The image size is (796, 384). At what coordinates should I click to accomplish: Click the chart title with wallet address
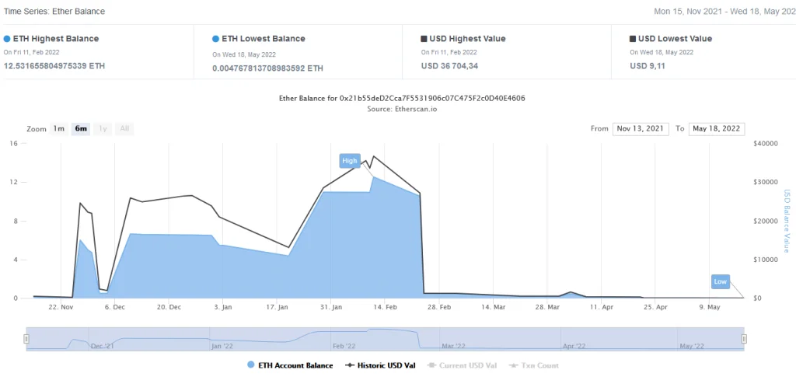coord(402,99)
